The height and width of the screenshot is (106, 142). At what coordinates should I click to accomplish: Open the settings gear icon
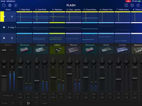(132, 5)
